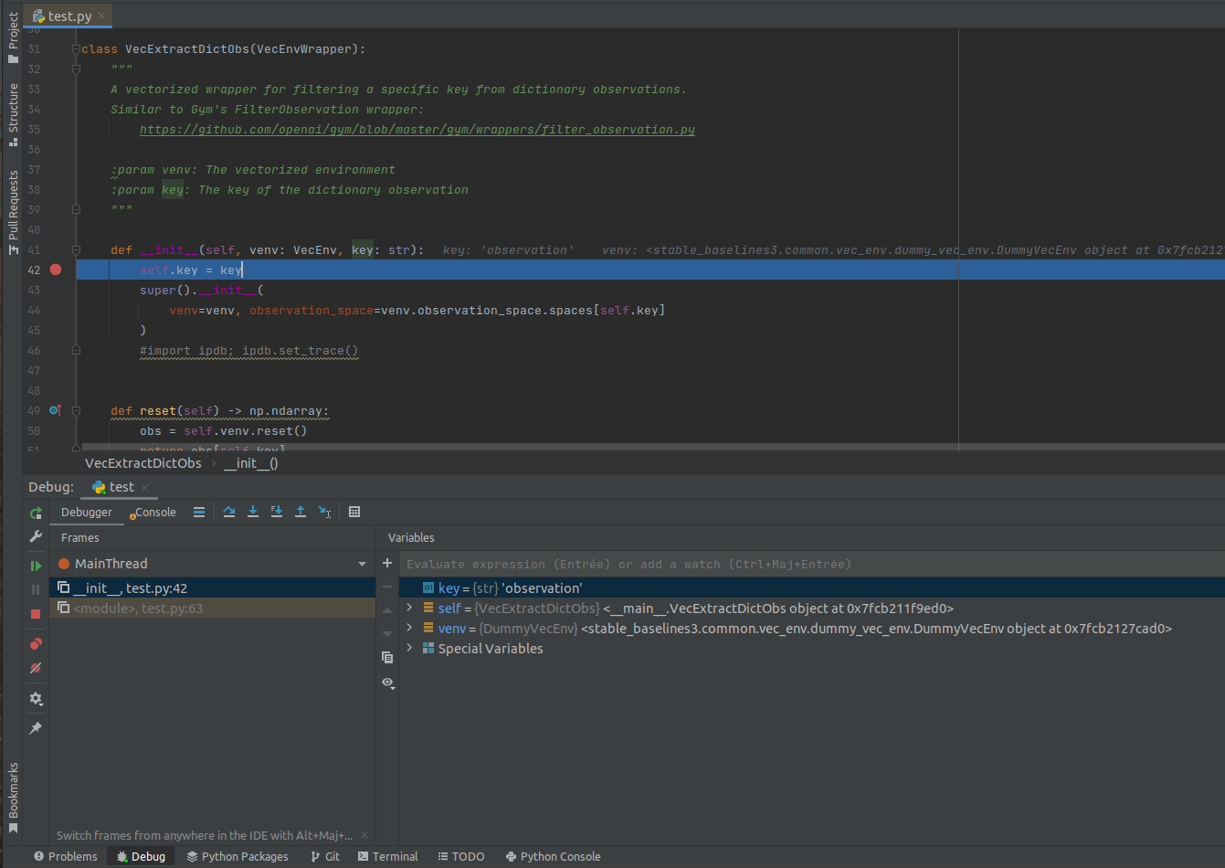
Task: Open View Breakpoints double-red-circle icon
Action: coord(36,644)
